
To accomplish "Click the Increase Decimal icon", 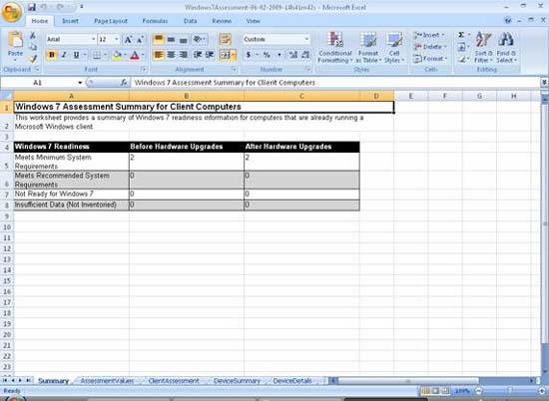I will pos(293,55).
